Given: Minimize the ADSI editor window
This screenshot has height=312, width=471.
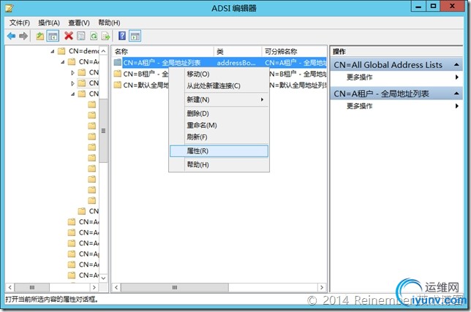Looking at the screenshot, I should click(418, 7).
